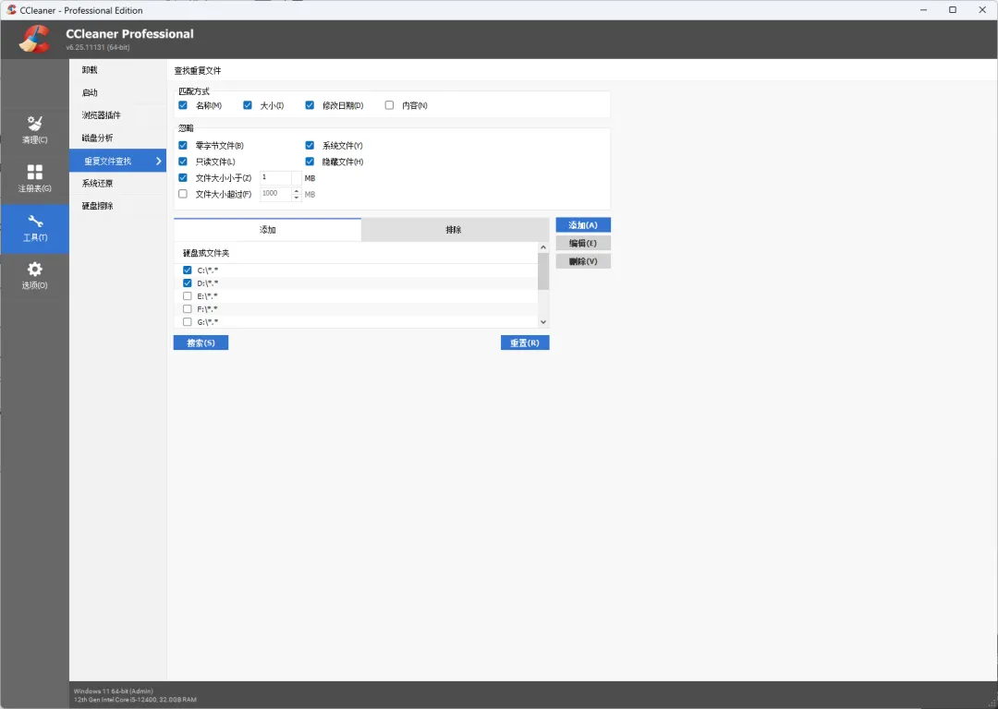Toggle the 只读文件(L) ignore checkbox
Image resolution: width=998 pixels, height=709 pixels.
pos(183,162)
